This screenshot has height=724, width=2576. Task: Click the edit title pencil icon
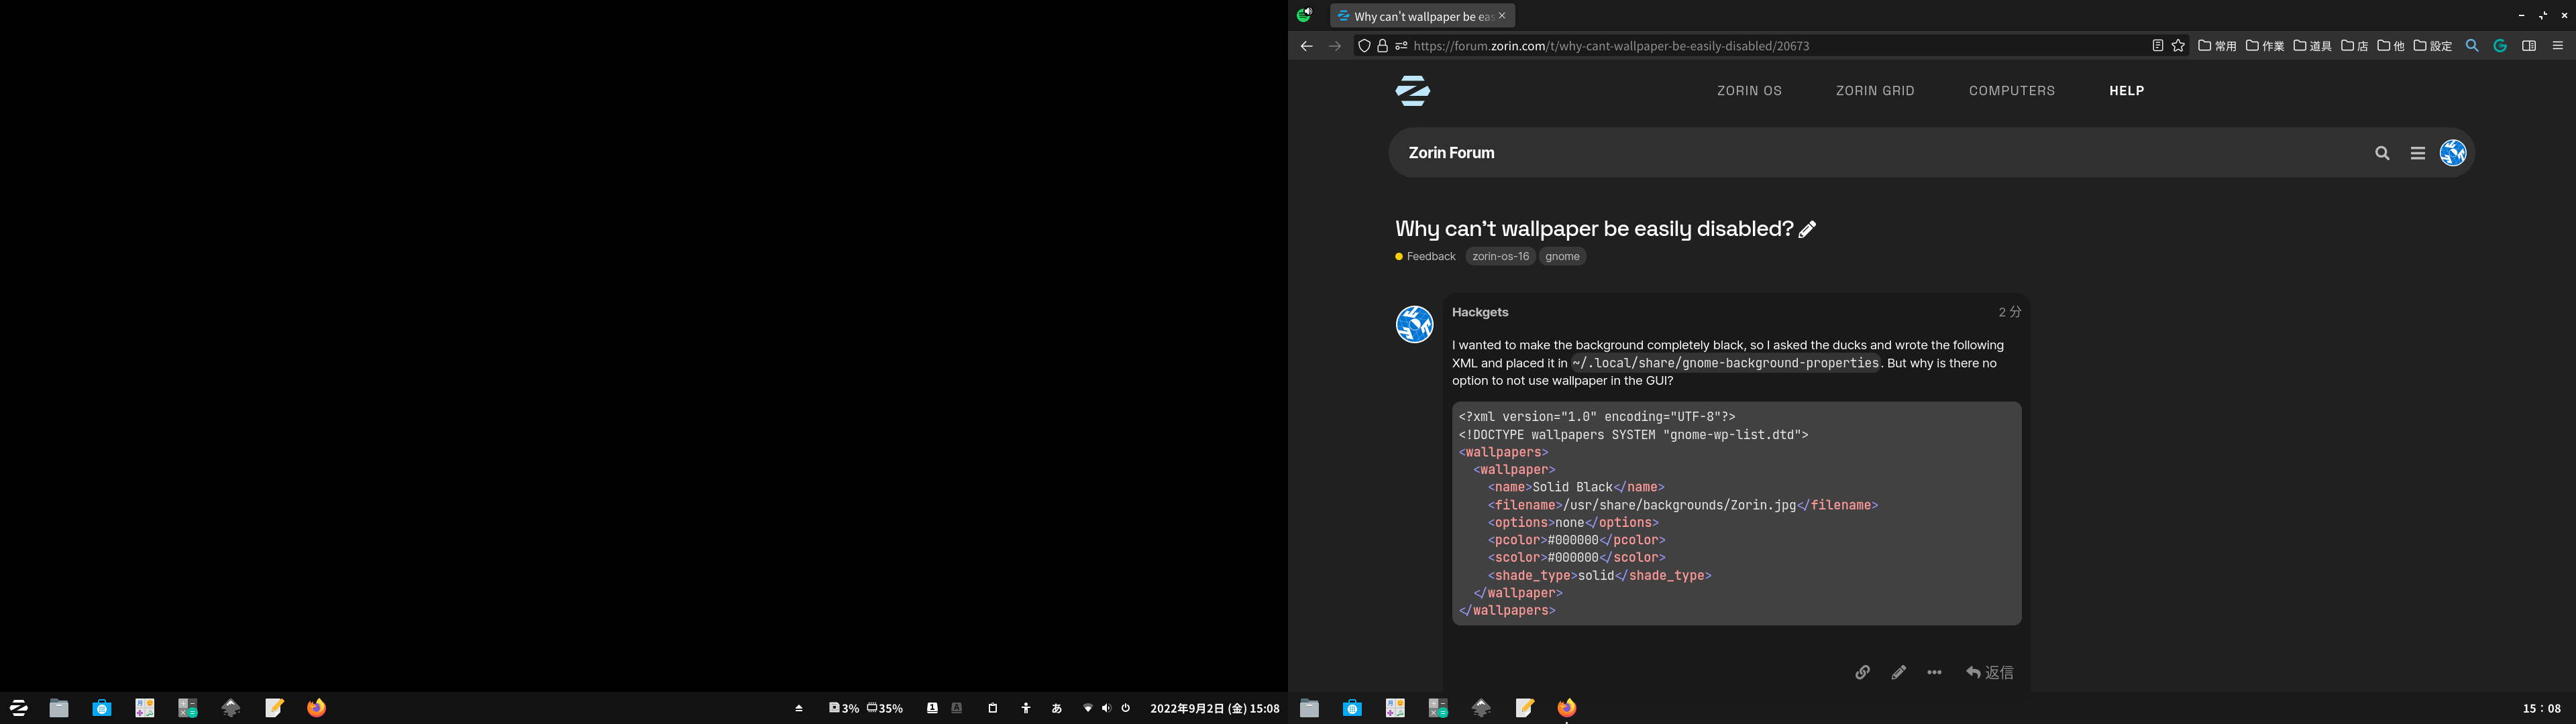1807,229
